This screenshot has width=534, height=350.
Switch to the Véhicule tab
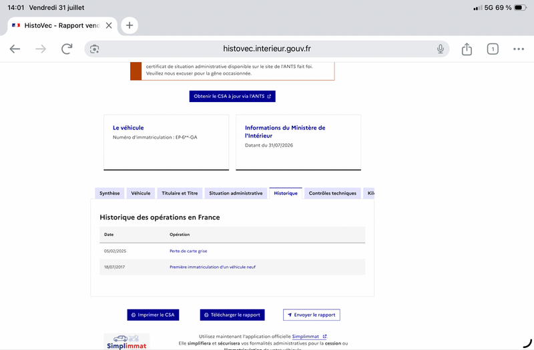pyautogui.click(x=141, y=193)
